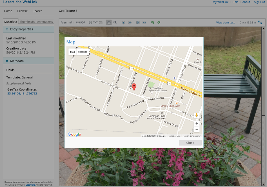Screen dimensions: 267x187
Task: Go to Browse
Action: pyautogui.click(x=22, y=11)
